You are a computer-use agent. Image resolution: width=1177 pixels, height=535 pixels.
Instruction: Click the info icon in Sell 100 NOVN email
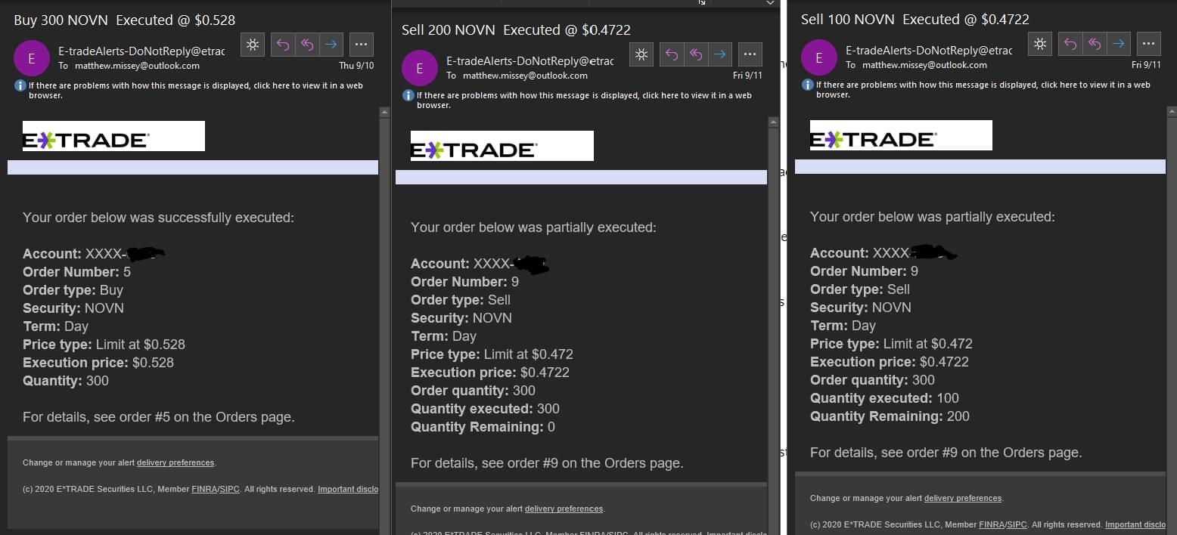pos(808,85)
